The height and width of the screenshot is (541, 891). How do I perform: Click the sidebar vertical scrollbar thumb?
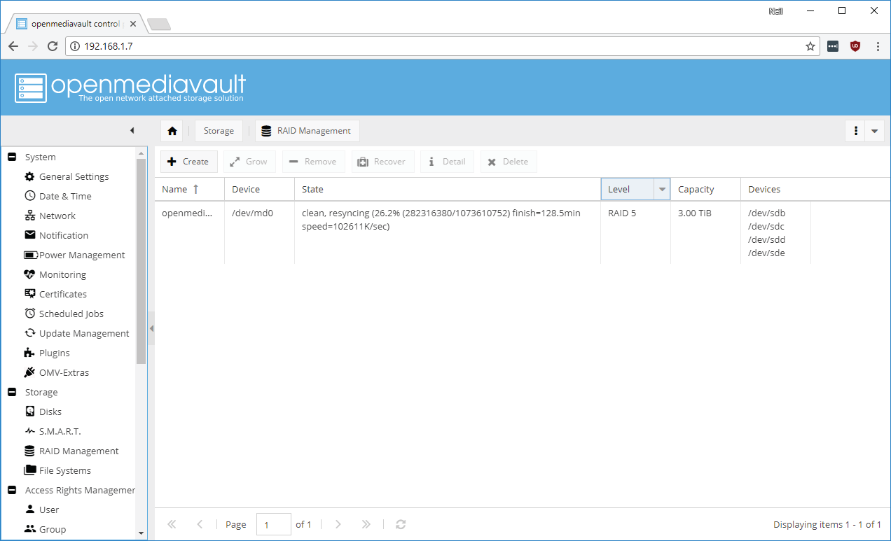141,261
